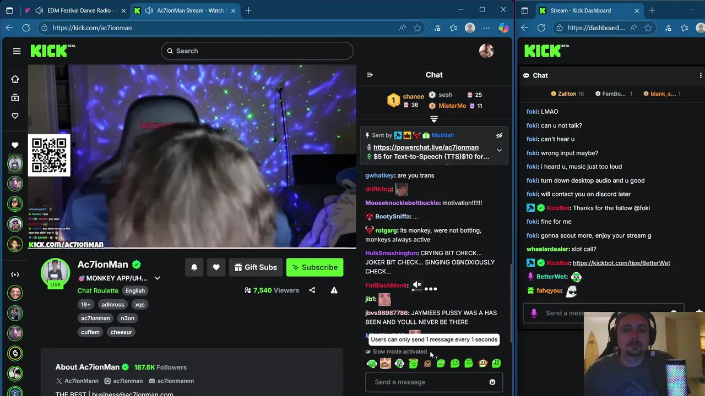705x396 pixels.
Task: Click top gifter shanee in leaderboard
Action: (x=413, y=96)
